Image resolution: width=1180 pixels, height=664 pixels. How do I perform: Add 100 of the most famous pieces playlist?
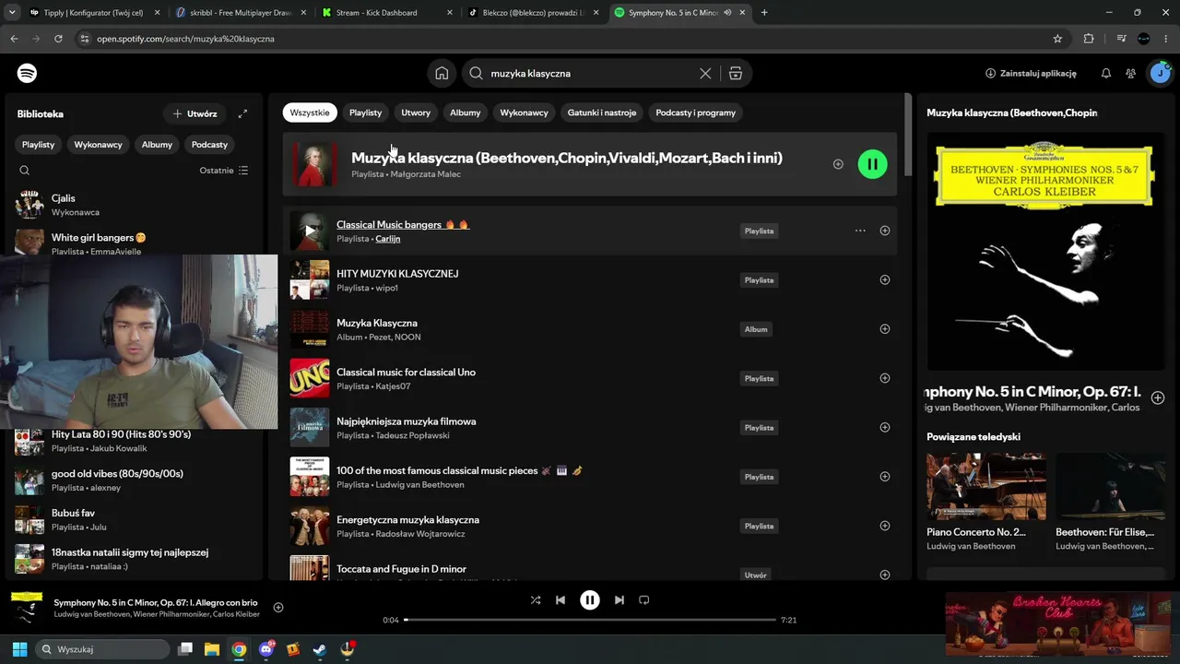pyautogui.click(x=885, y=477)
